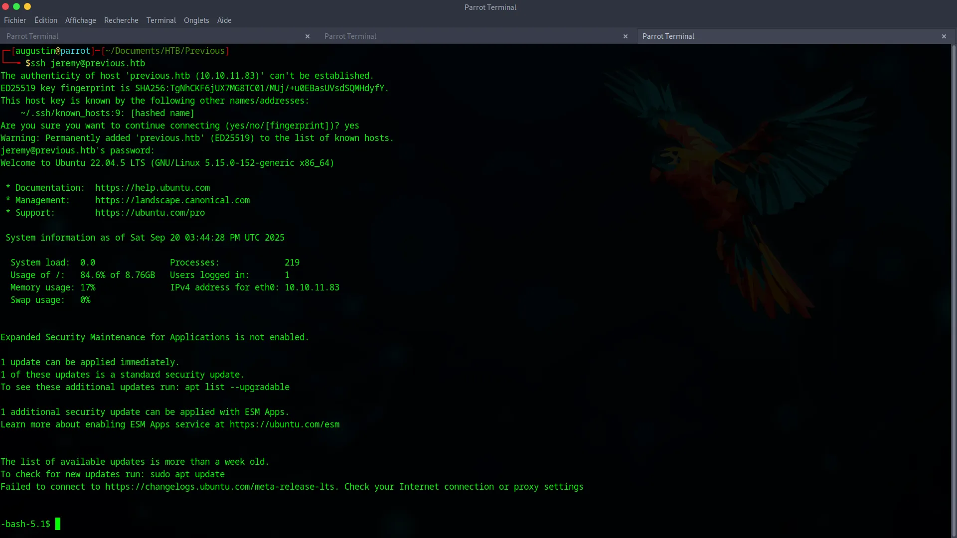The width and height of the screenshot is (957, 538).
Task: Click the green window maximize button
Action: pyautogui.click(x=16, y=6)
